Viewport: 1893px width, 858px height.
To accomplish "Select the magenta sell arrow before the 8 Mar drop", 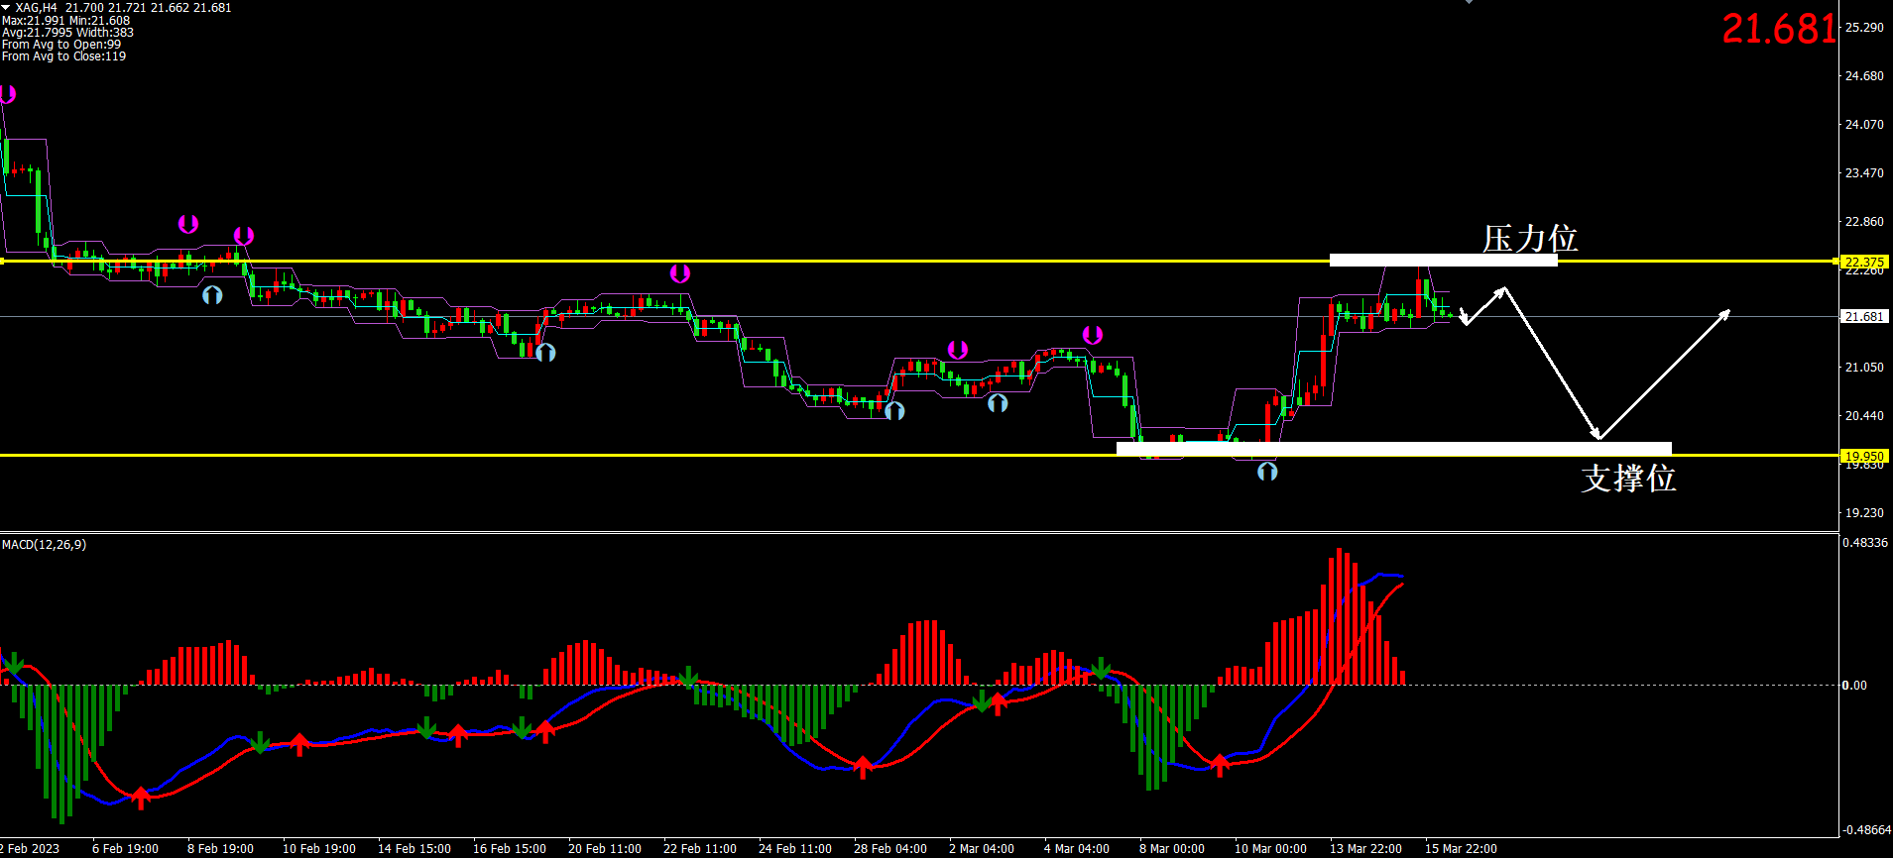I will (1092, 335).
